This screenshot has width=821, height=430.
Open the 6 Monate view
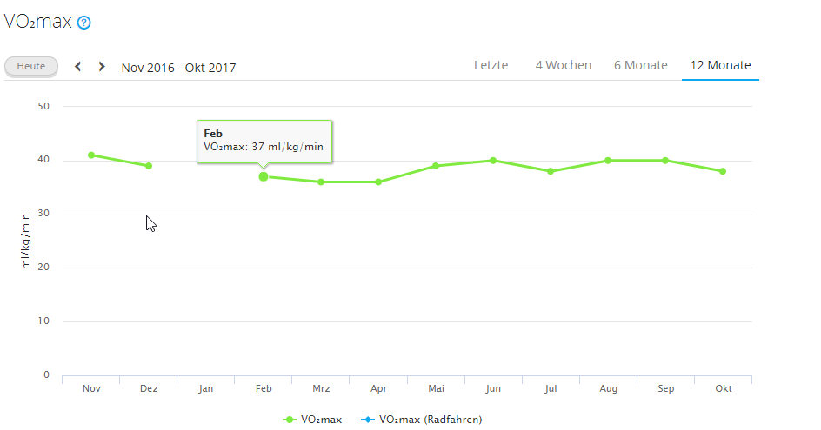pos(640,65)
